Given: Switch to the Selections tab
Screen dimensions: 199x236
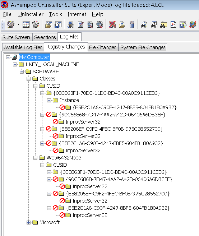Looking at the screenshot, I should point(45,37).
